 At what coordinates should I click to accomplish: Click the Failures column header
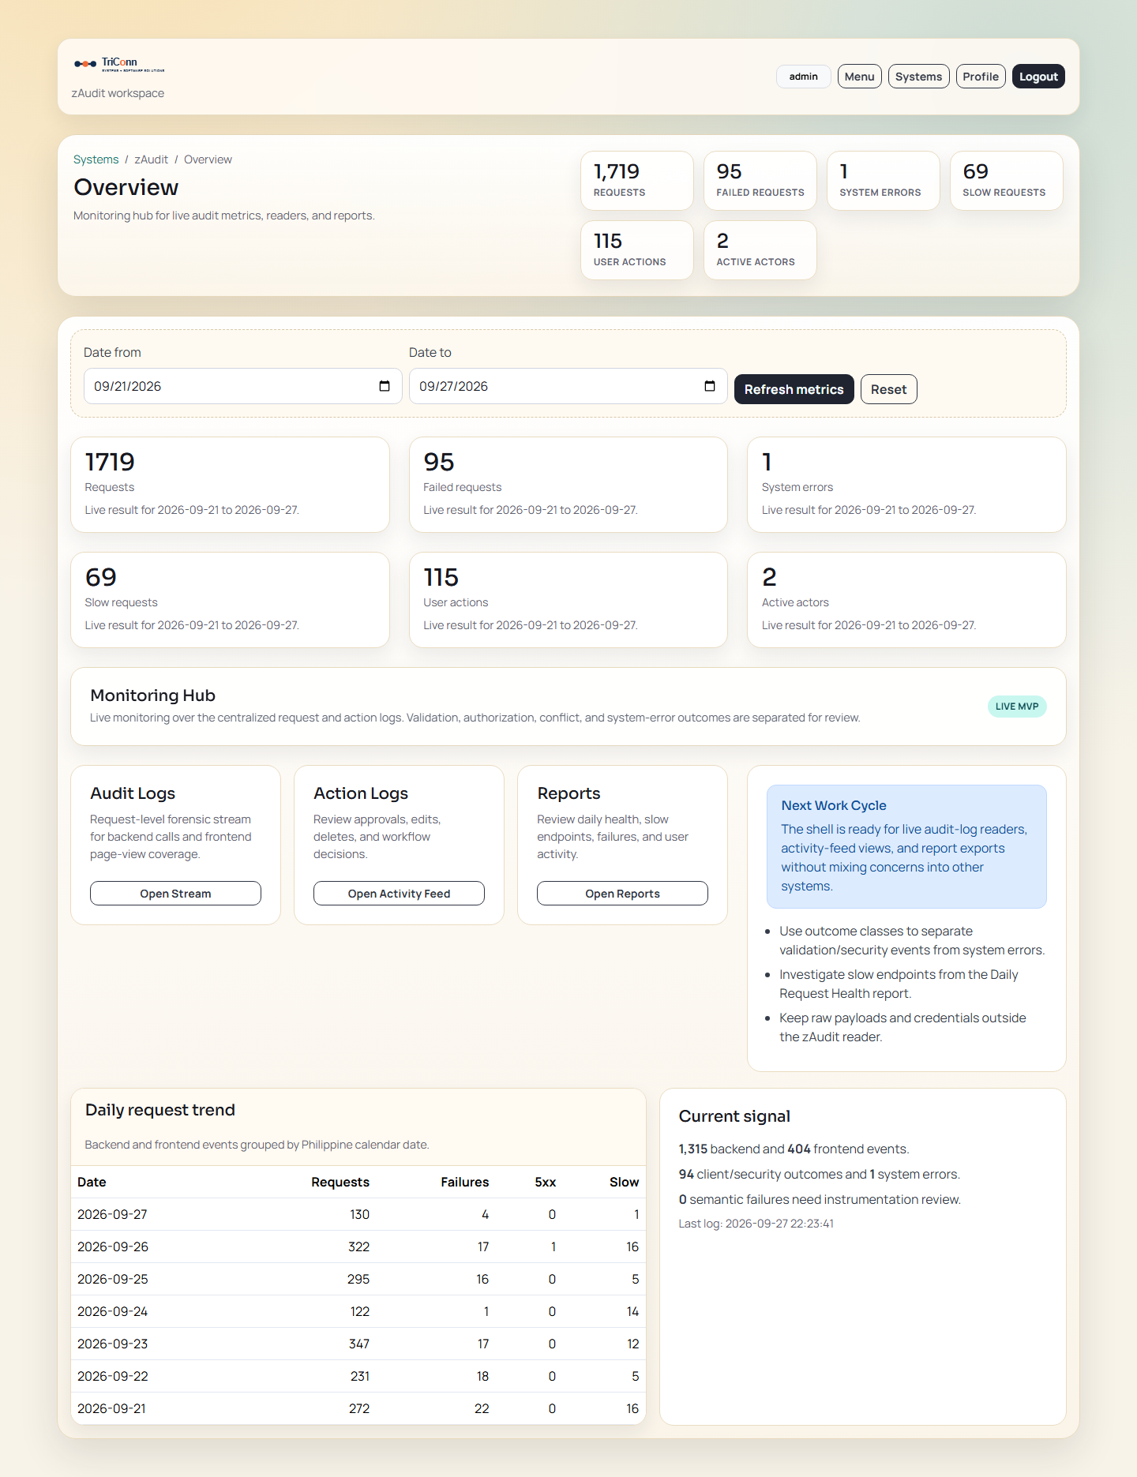point(465,1183)
